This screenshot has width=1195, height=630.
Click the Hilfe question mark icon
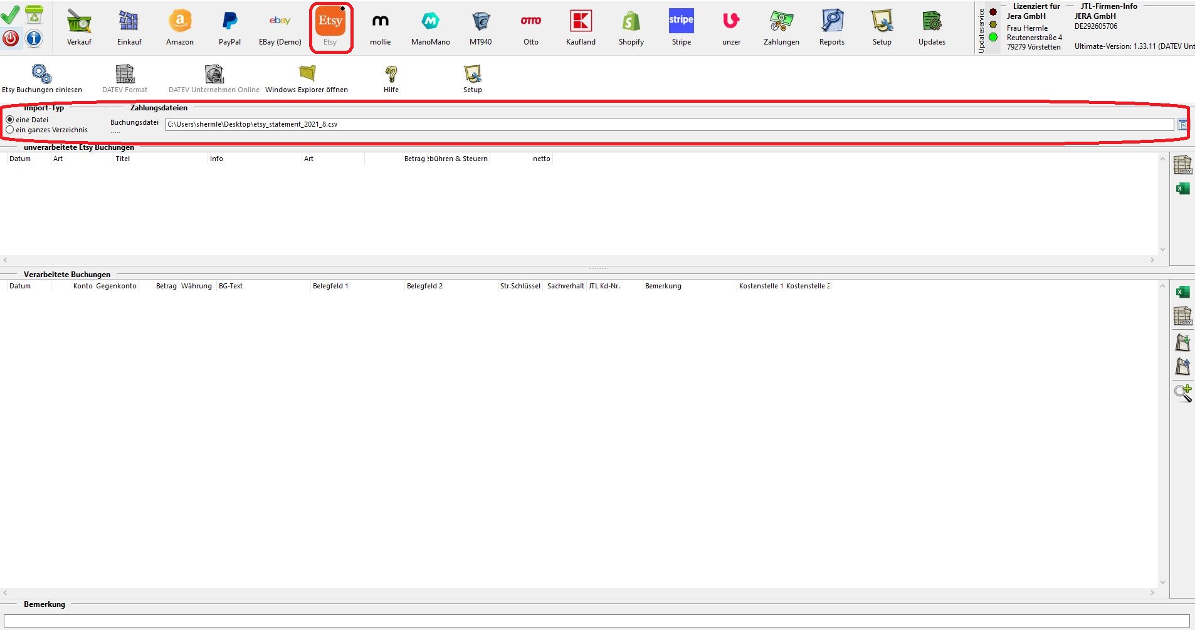(x=391, y=75)
